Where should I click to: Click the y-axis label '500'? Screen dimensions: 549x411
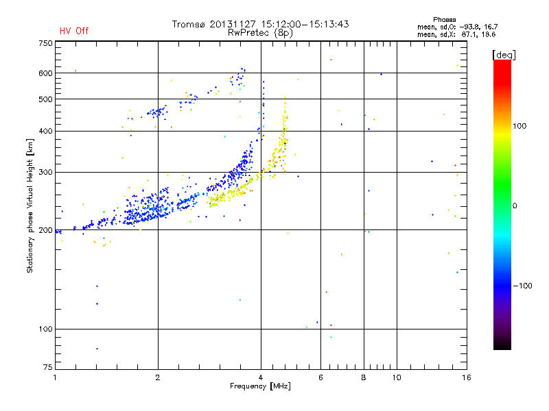point(45,99)
